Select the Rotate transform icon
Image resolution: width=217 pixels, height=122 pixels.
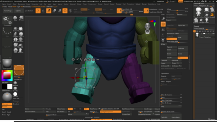[60, 11]
